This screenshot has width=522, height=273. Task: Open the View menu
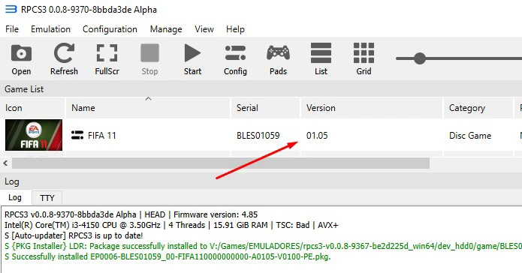click(x=204, y=29)
